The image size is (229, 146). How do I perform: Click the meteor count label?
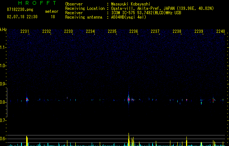52,11
